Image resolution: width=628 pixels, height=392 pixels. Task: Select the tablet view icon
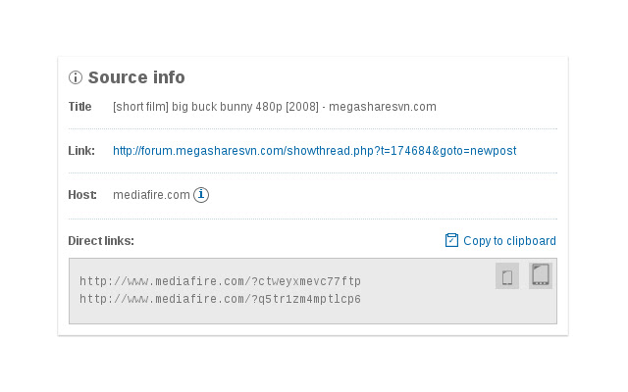tap(541, 275)
